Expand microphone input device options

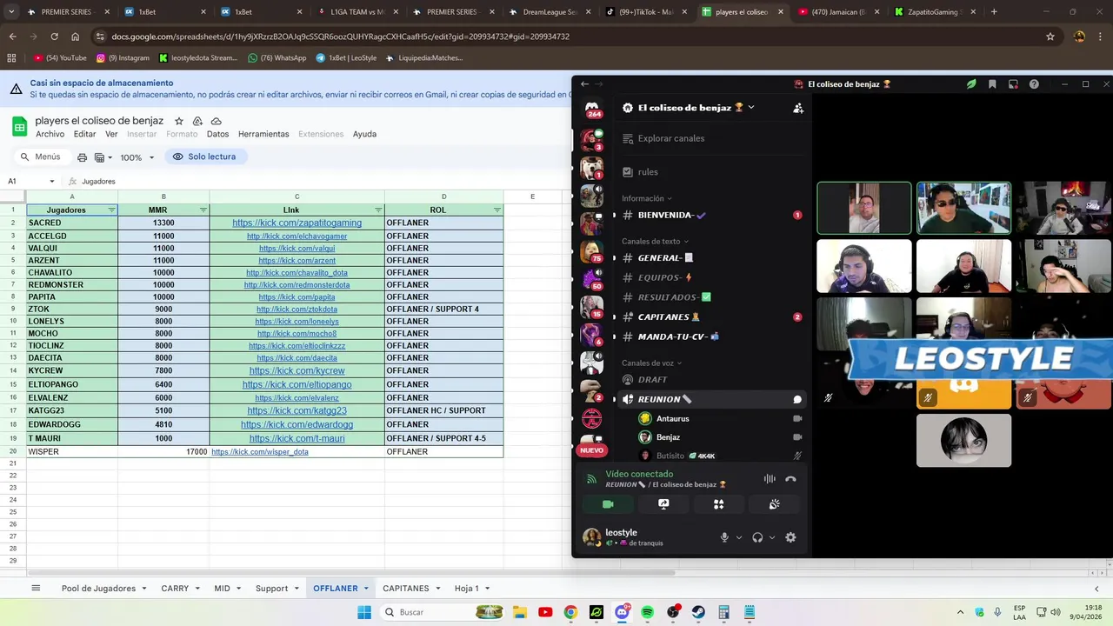tap(739, 537)
